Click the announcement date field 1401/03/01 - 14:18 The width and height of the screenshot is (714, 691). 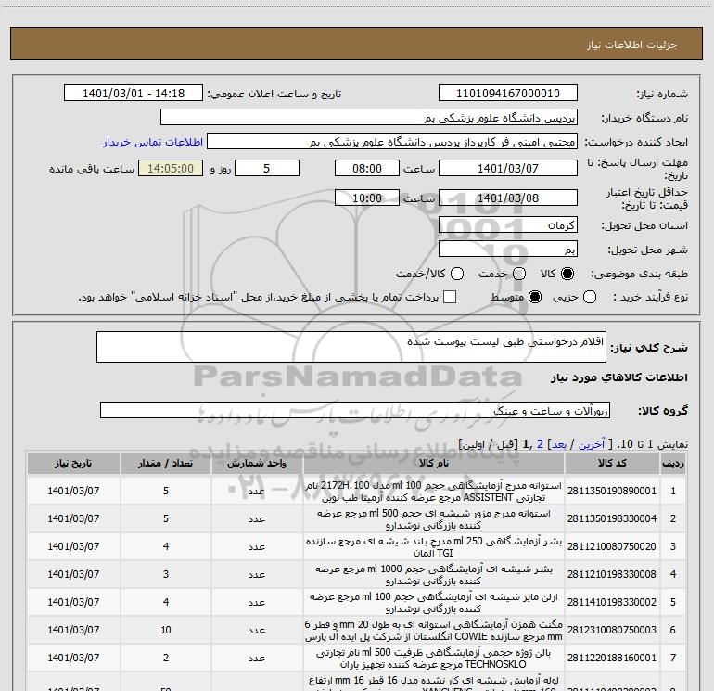click(x=134, y=94)
